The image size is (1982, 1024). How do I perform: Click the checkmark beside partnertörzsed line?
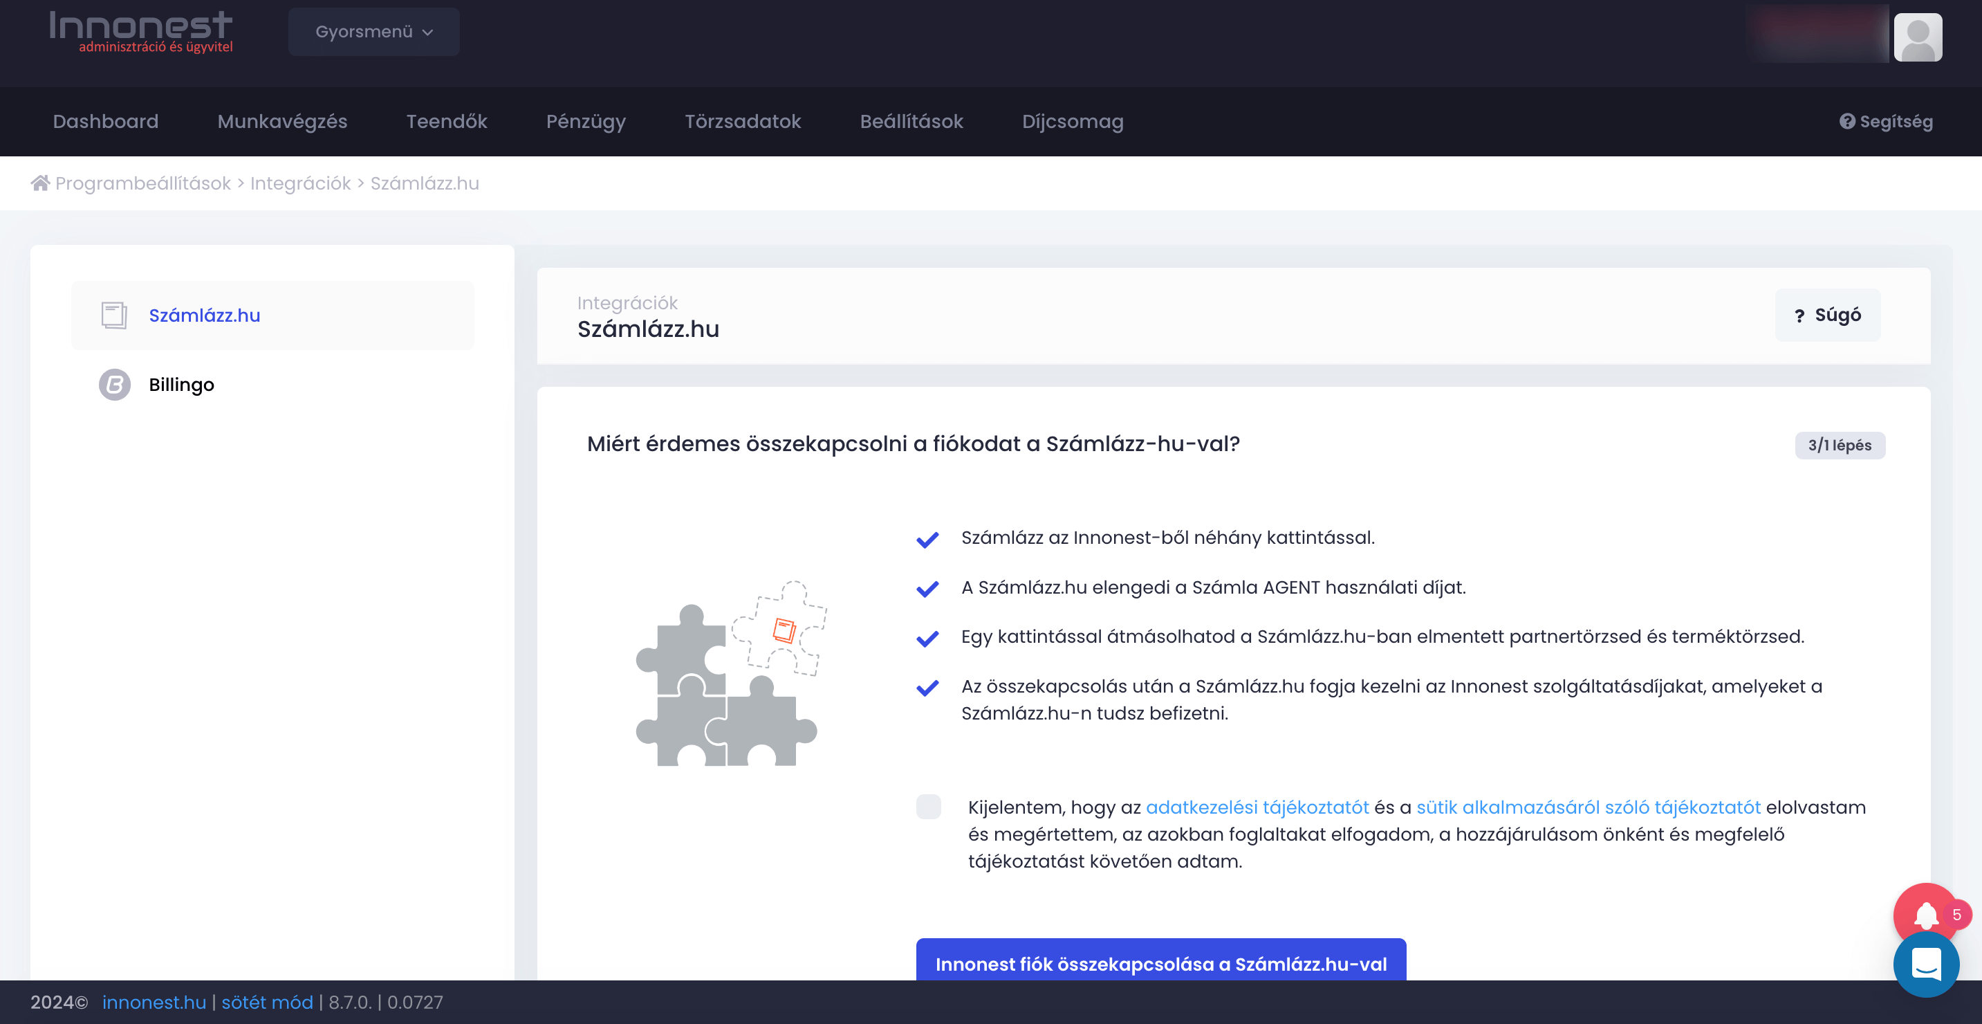click(927, 638)
